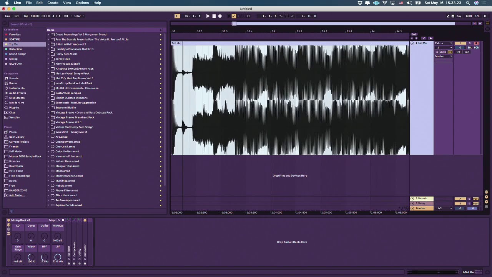Expand the Jersey Club folder

[48, 59]
